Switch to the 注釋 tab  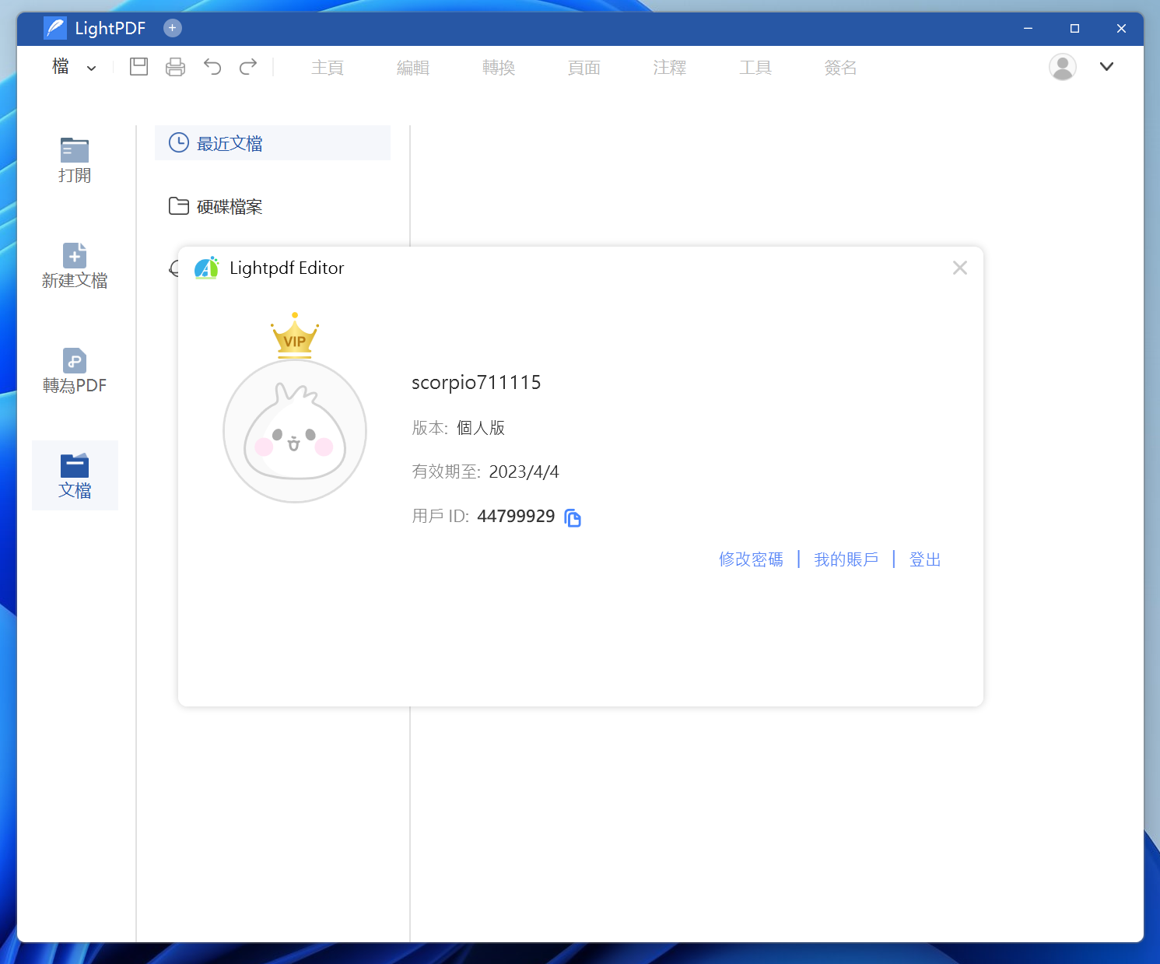pos(670,68)
